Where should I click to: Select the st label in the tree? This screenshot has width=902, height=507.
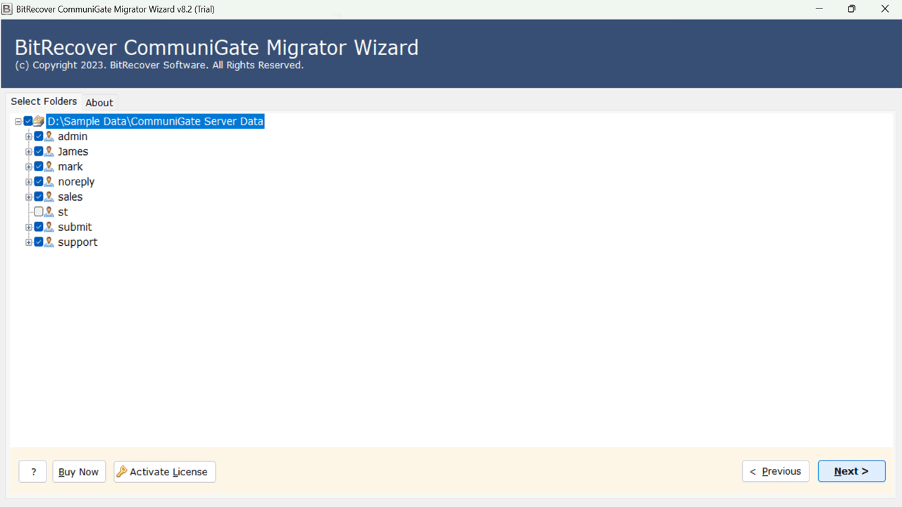click(63, 212)
